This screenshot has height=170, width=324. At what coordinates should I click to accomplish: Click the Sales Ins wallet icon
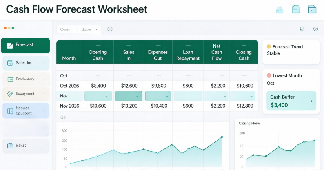point(10,63)
